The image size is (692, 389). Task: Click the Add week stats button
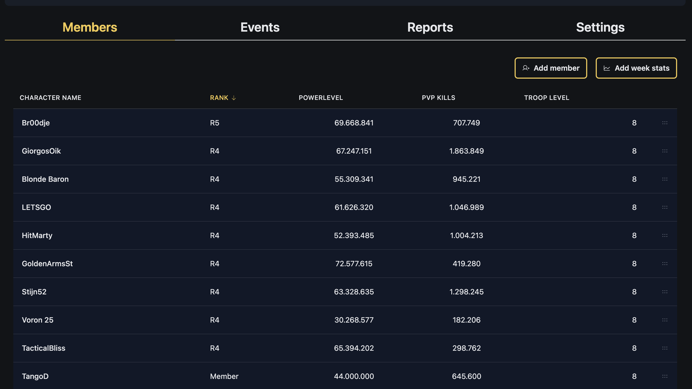tap(636, 68)
